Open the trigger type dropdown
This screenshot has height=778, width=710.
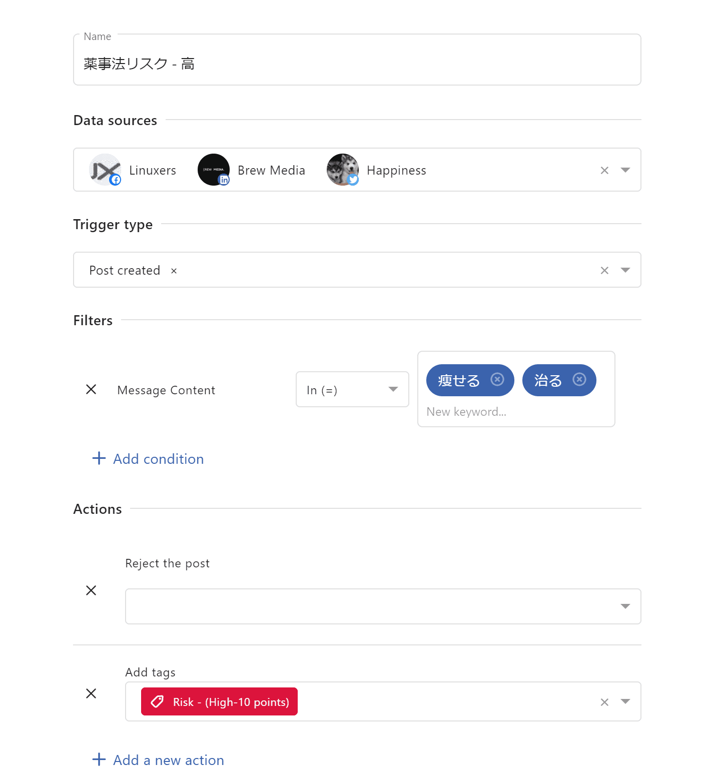[x=625, y=270]
